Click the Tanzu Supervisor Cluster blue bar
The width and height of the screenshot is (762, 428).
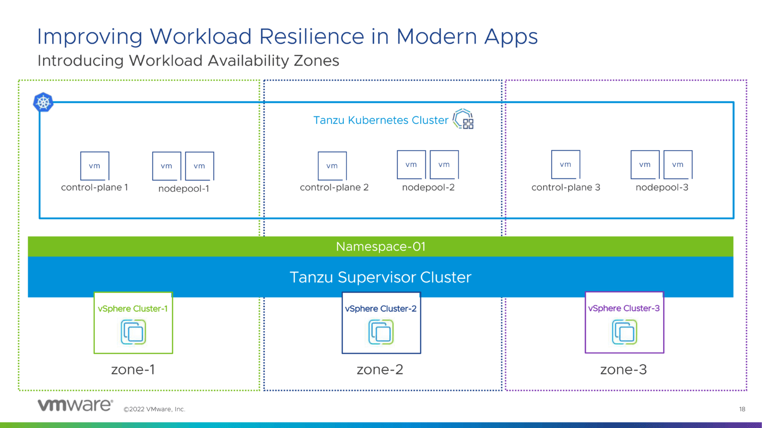[x=381, y=277]
